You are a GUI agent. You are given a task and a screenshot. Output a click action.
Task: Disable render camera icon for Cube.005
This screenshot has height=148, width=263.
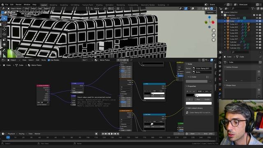point(260,33)
